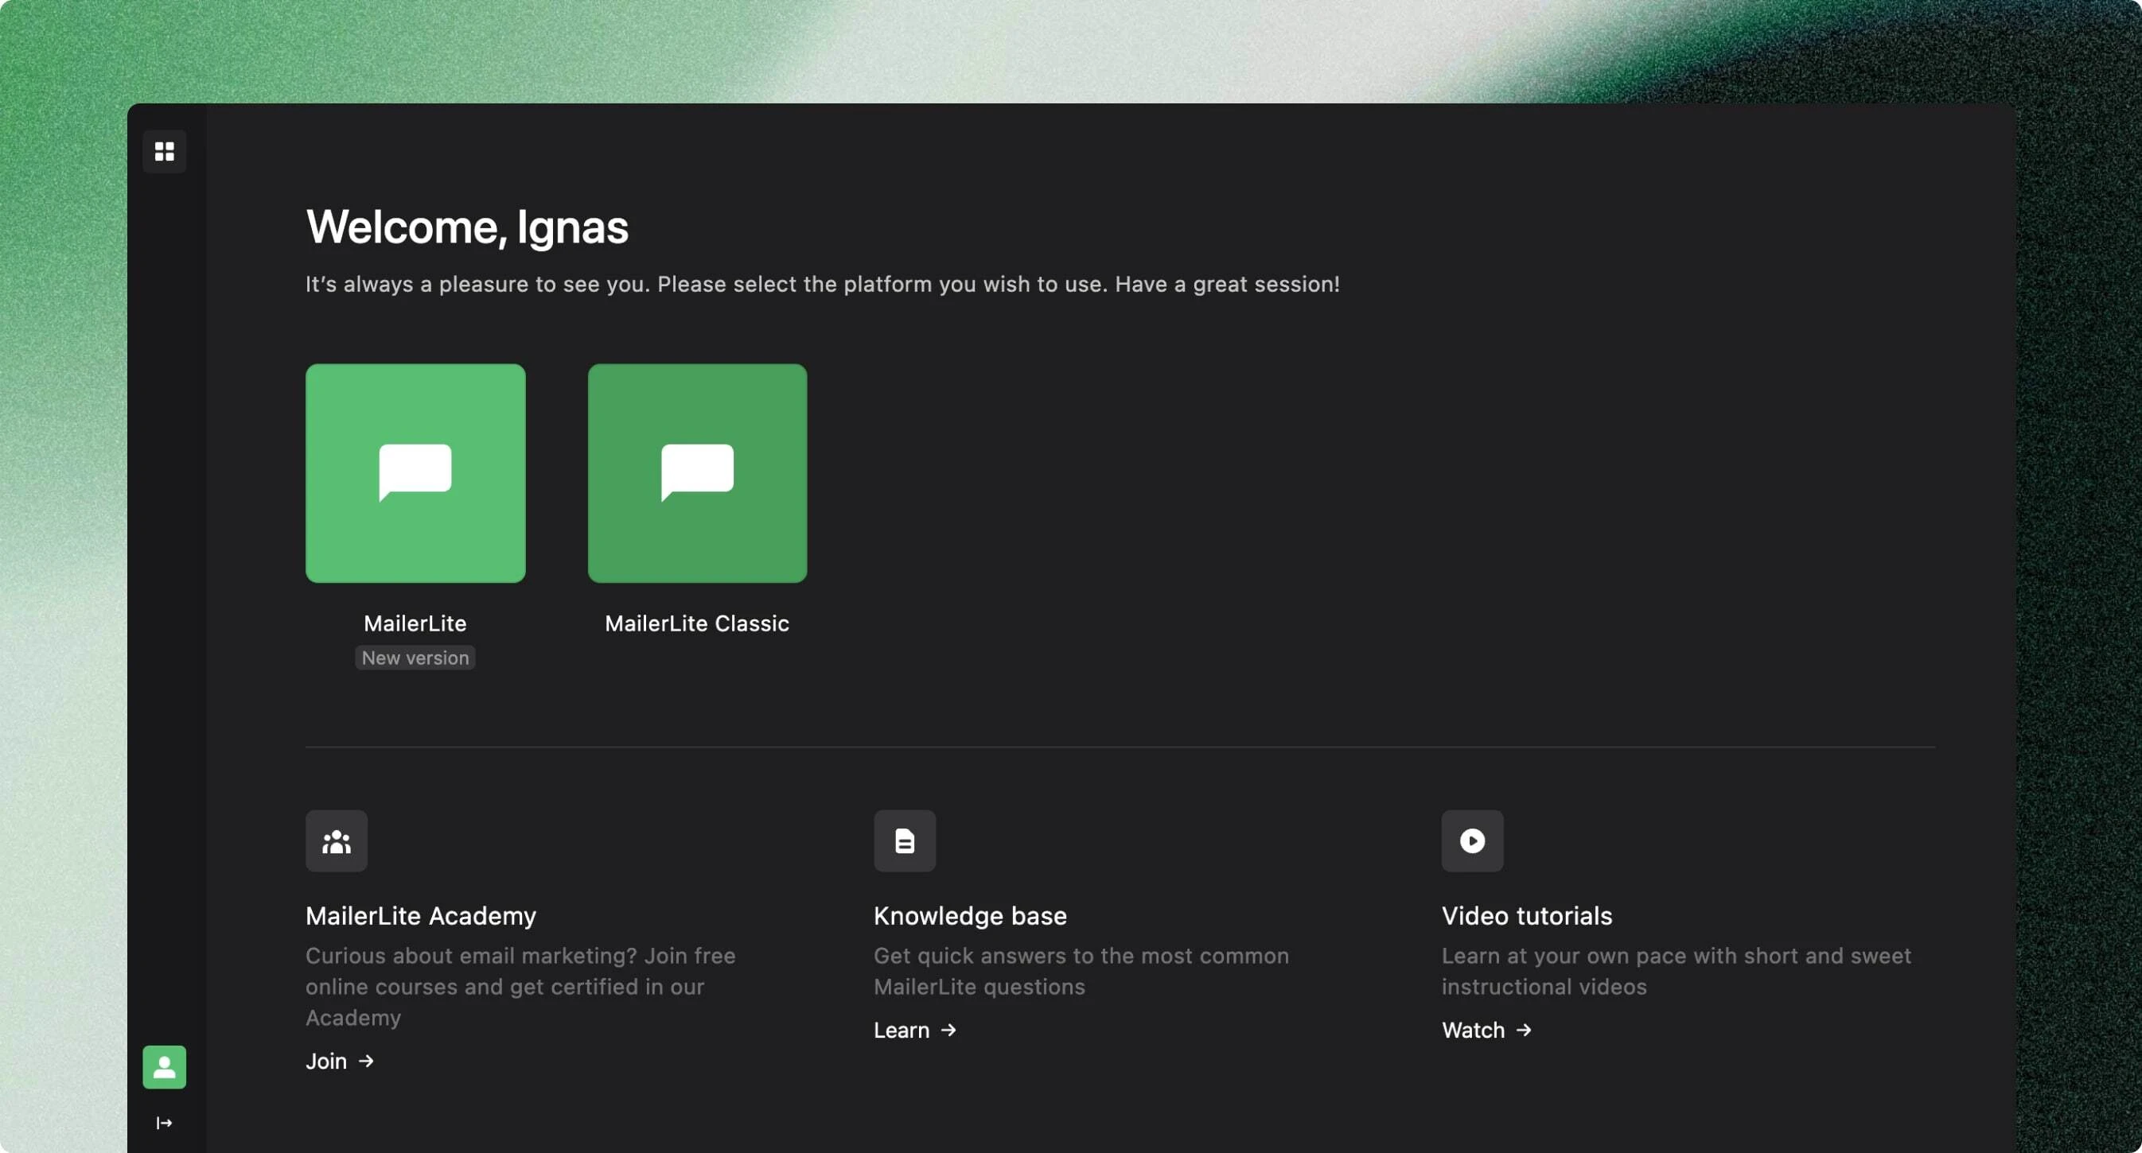
Task: Open the MailerLite new version tile
Action: click(415, 472)
